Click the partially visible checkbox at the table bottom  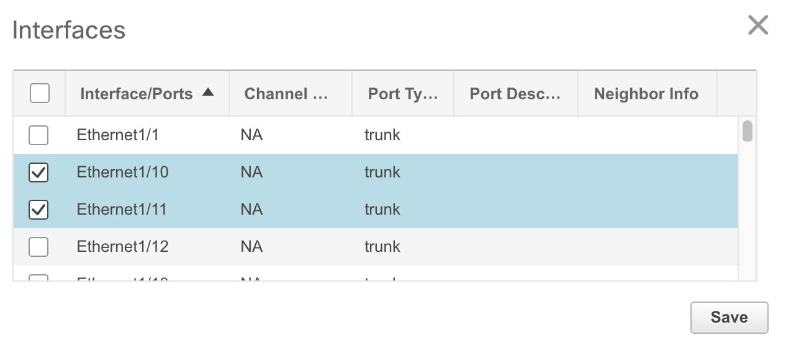click(x=38, y=277)
